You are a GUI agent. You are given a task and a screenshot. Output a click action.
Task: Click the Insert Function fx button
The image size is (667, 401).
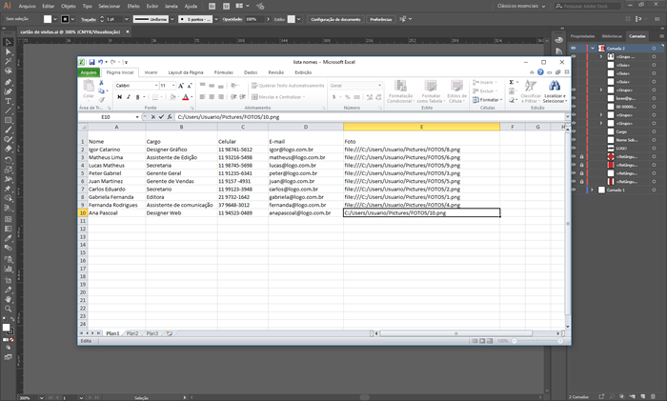point(170,117)
